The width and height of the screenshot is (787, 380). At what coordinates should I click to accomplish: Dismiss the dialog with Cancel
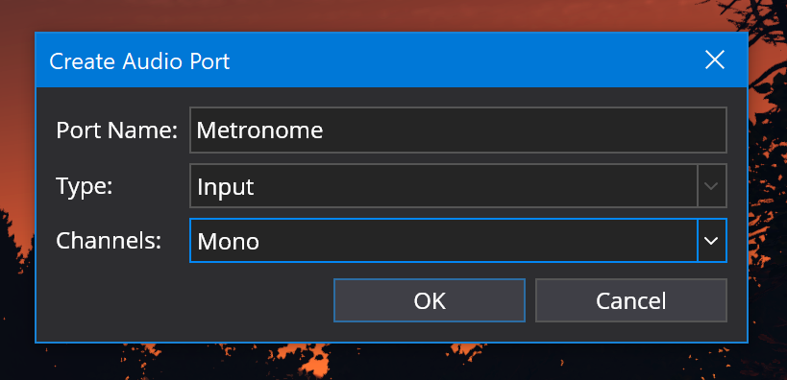pos(631,300)
